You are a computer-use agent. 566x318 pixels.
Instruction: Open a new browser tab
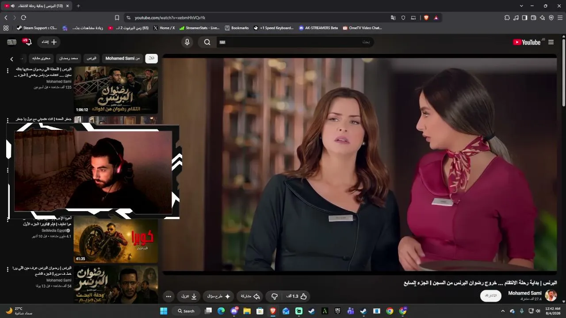78,6
